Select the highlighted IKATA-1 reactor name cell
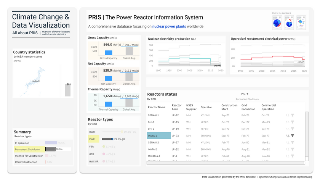 click(158, 136)
